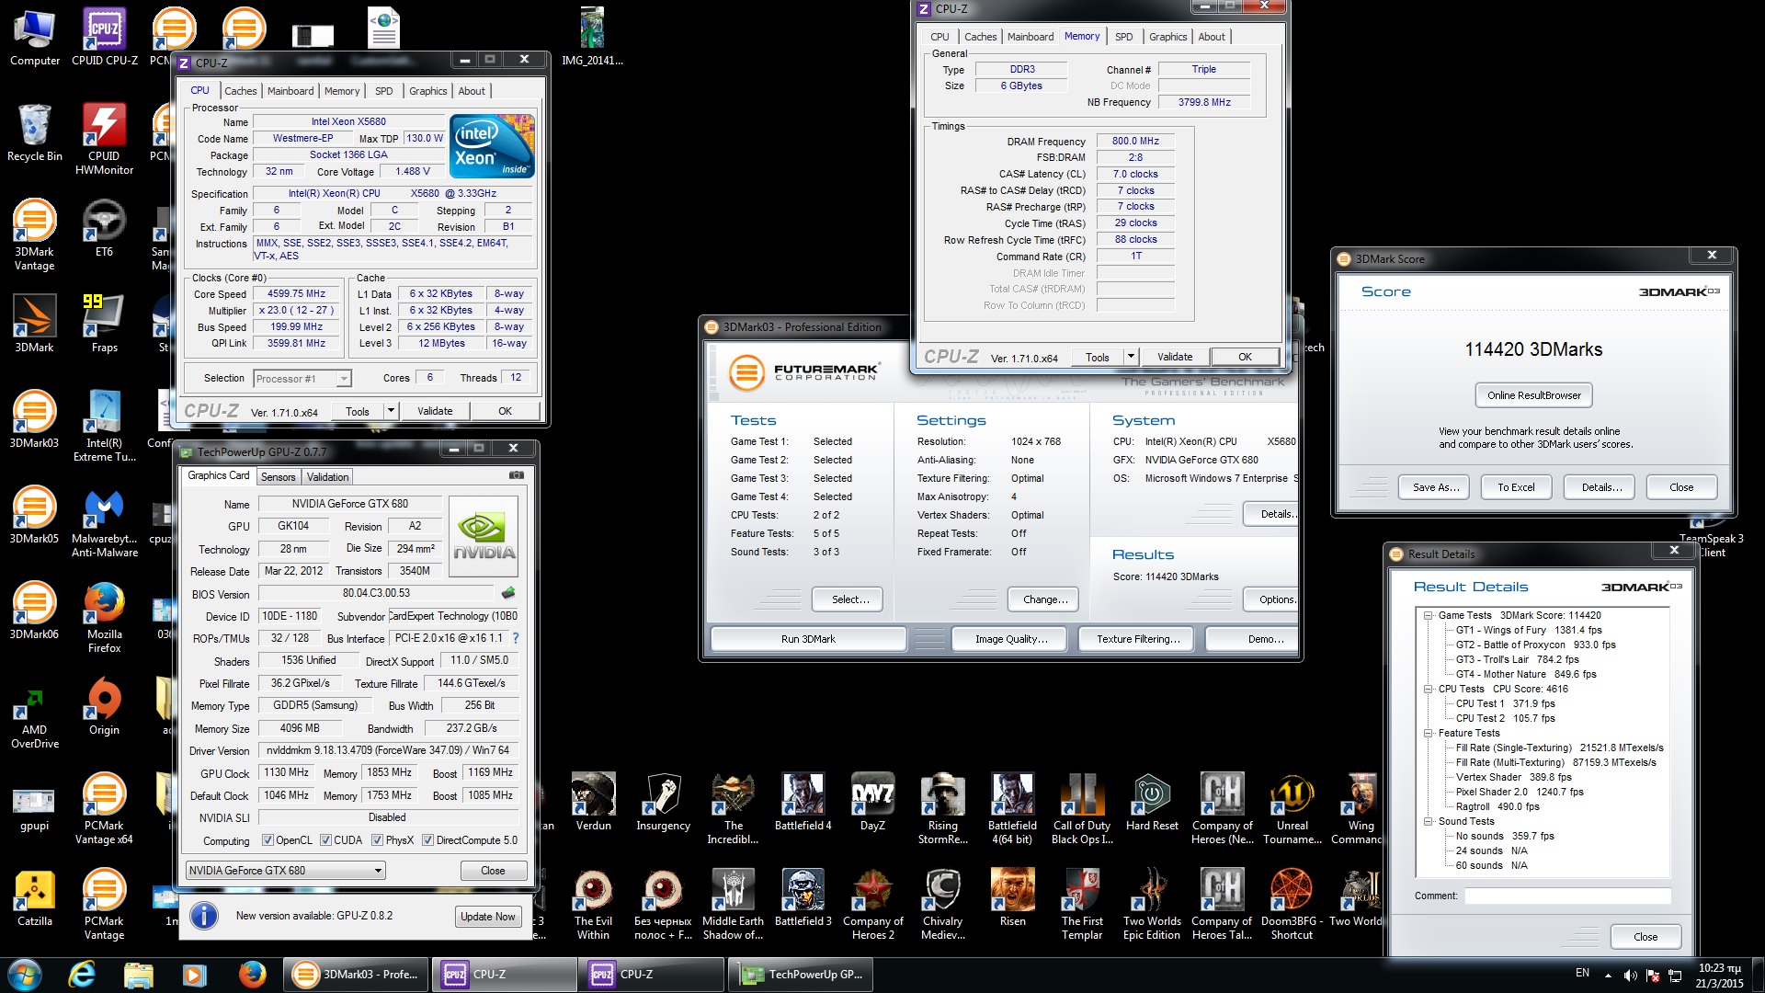Launch Battlefield 4 desktop shortcut
The image size is (1765, 993).
(803, 803)
